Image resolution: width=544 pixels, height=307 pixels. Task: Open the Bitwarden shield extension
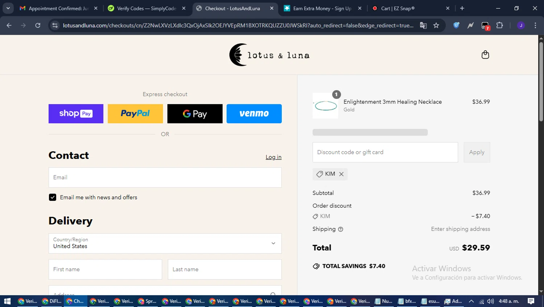pyautogui.click(x=456, y=25)
